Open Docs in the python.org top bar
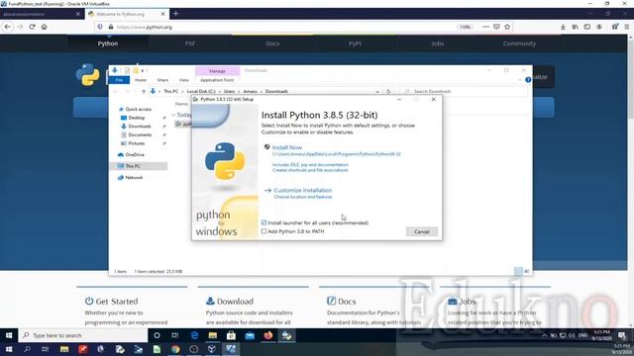Viewport: 634px width, 356px height. tap(272, 44)
